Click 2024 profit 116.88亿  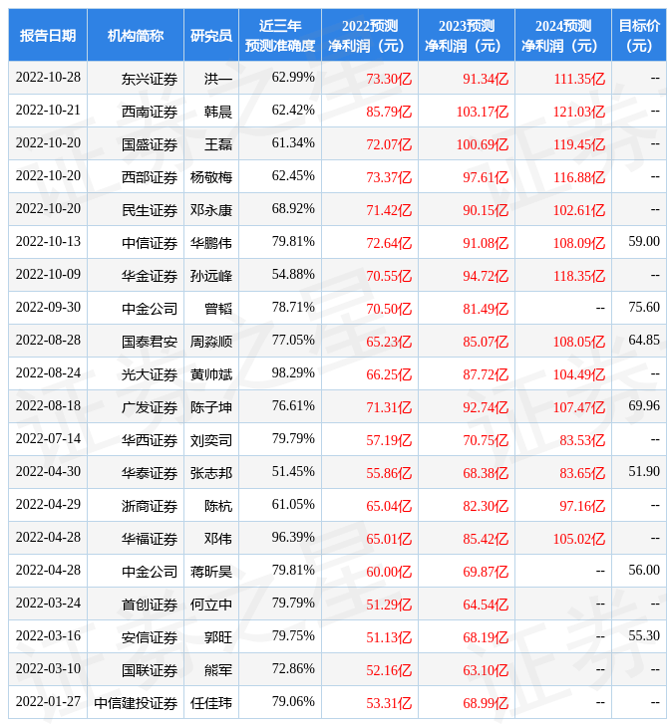579,177
